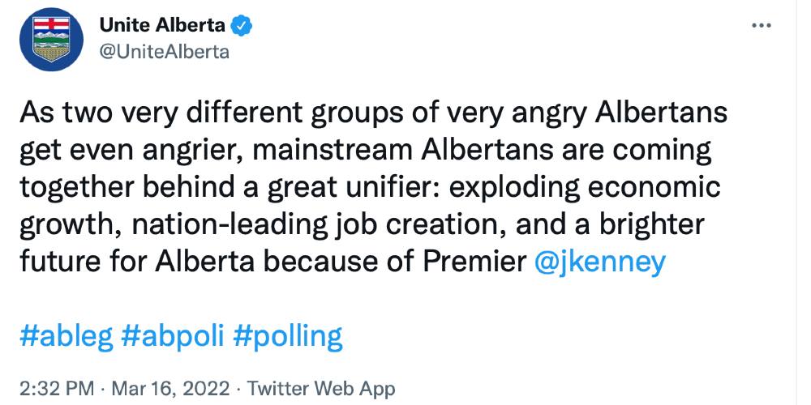Click the Alberta shield emblem in the avatar
Viewport: 811px width, 405px height.
point(50,39)
